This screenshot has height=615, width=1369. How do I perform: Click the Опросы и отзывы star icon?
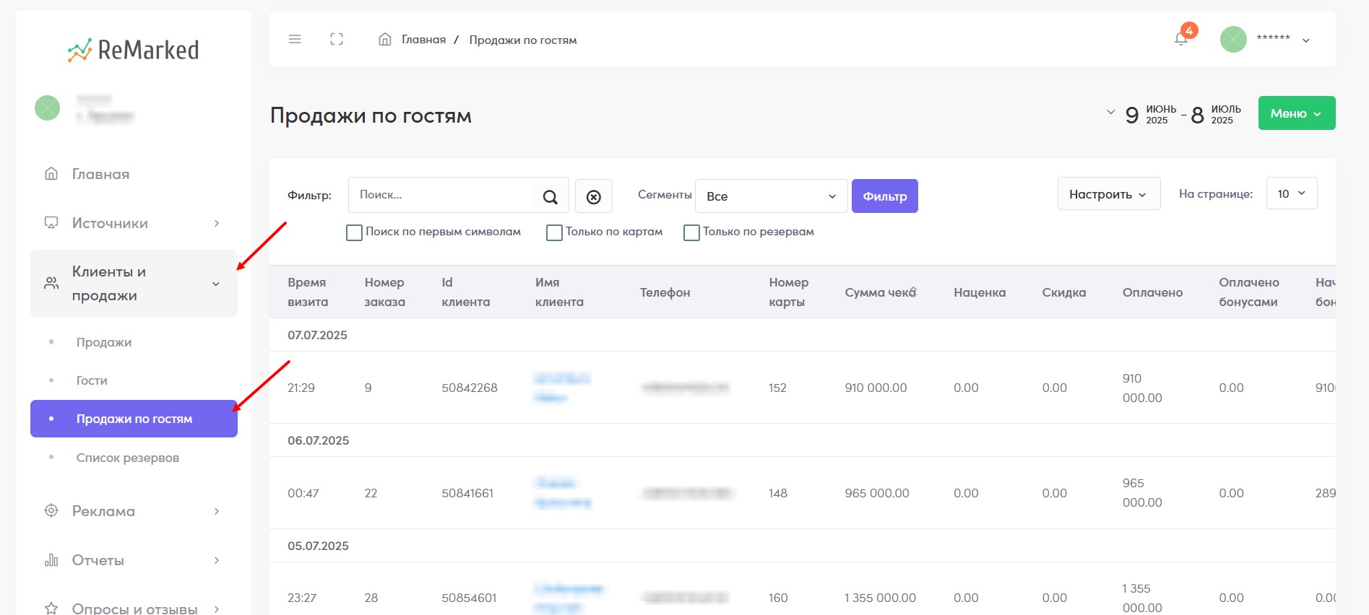pyautogui.click(x=51, y=609)
